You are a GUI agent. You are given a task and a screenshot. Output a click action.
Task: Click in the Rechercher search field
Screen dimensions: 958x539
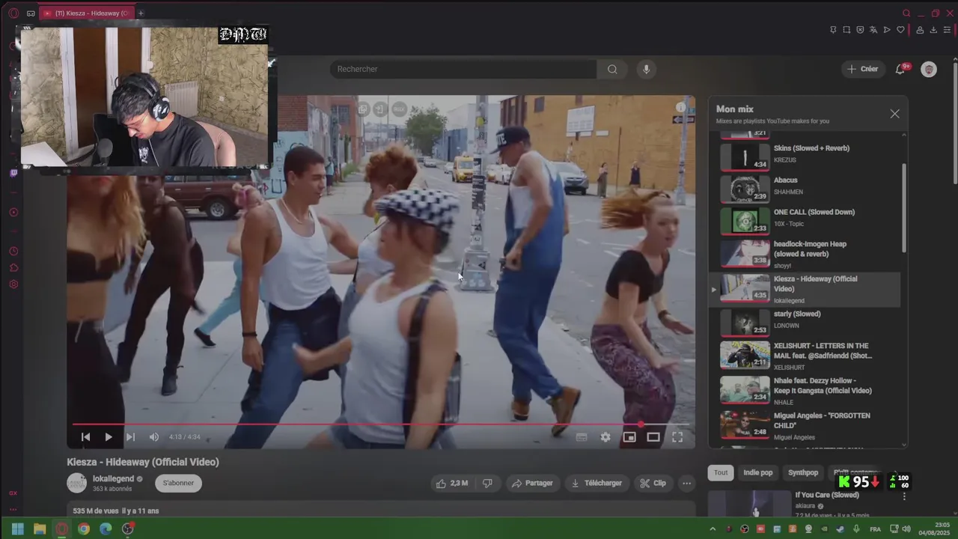[463, 69]
